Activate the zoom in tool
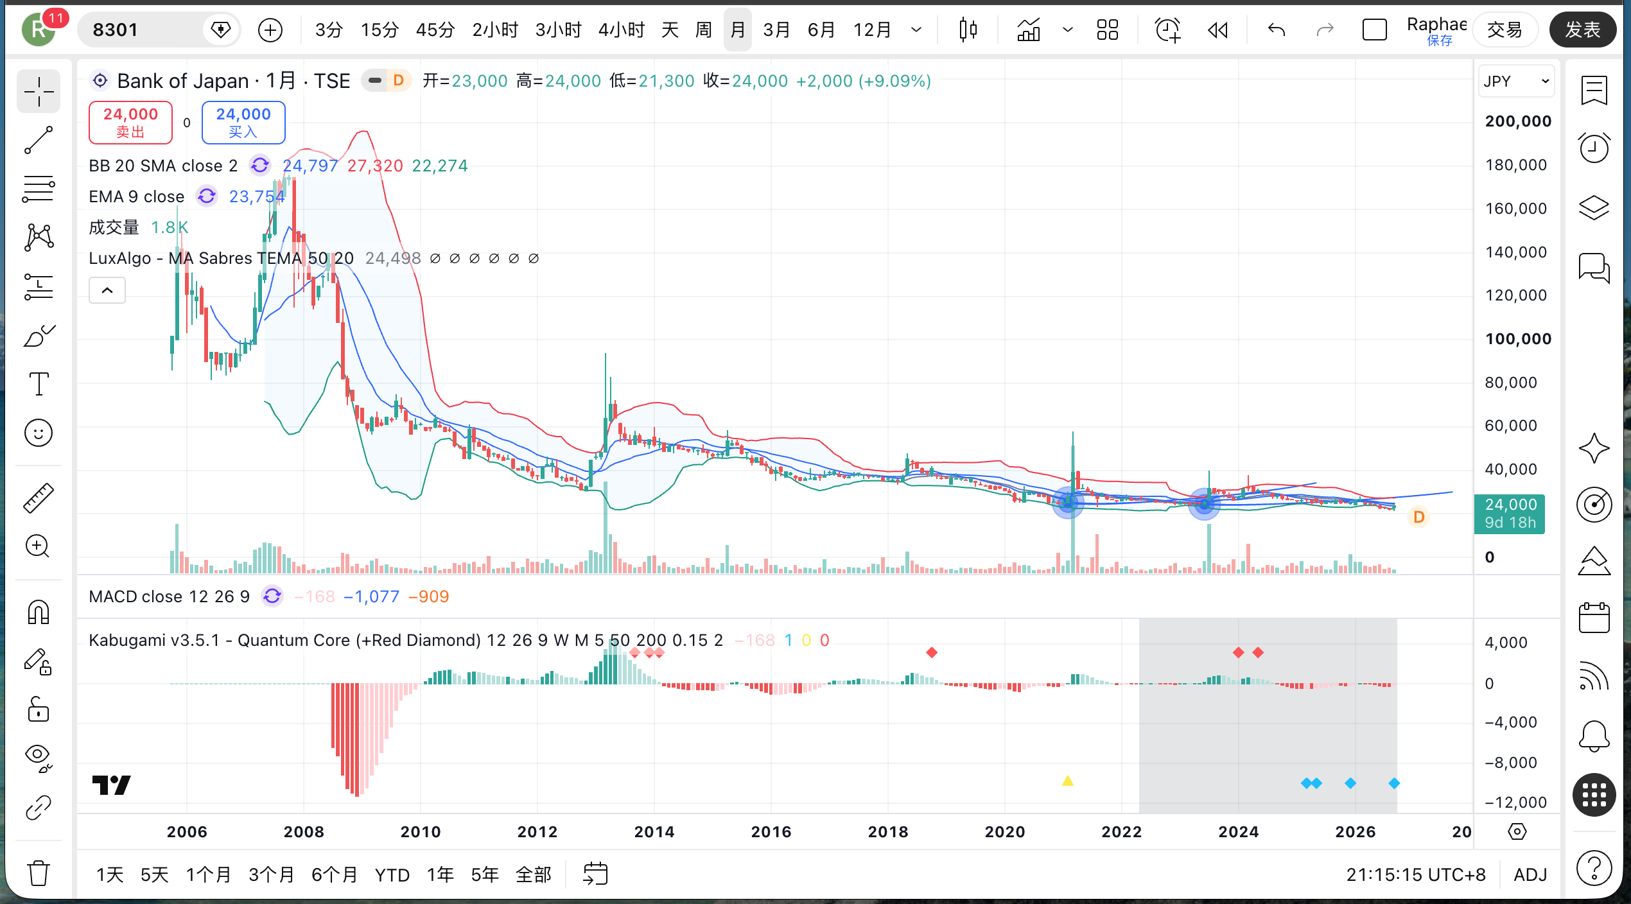The height and width of the screenshot is (904, 1631). tap(39, 546)
